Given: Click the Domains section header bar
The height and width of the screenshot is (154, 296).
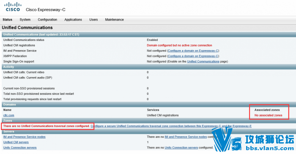Looking at the screenshot, I should point(149,105).
